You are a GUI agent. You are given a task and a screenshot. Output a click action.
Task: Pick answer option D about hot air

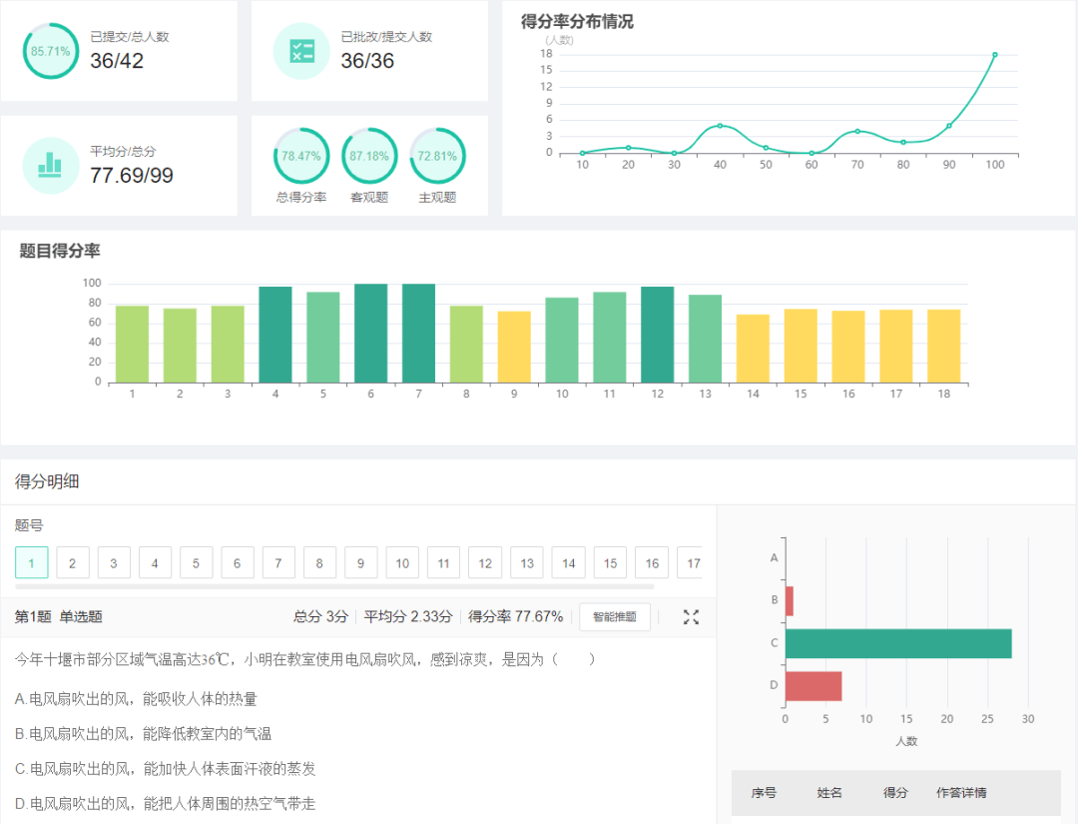click(166, 804)
